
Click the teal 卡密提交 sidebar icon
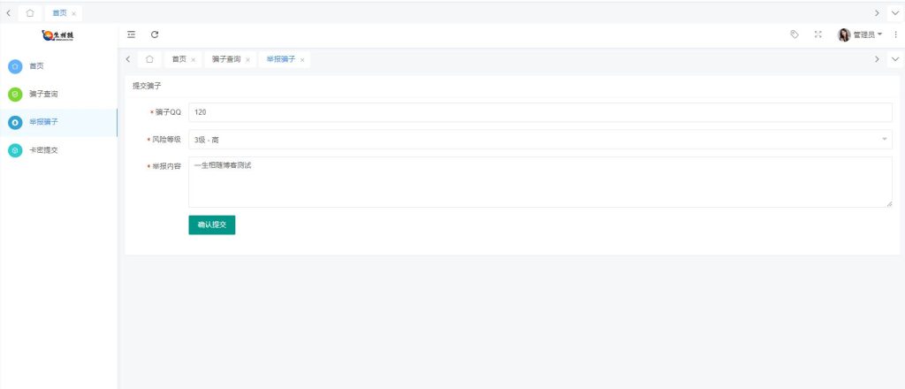15,150
